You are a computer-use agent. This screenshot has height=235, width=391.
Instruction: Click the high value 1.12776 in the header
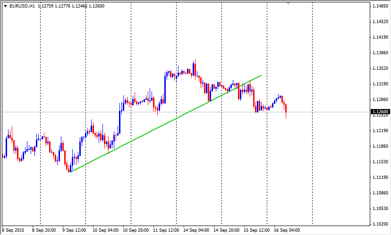coord(63,6)
